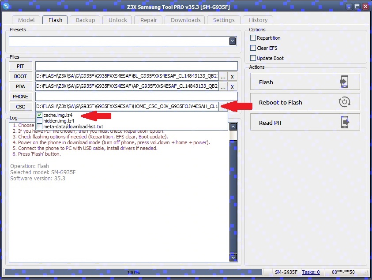Open the Presets dropdown arrow

pyautogui.click(x=233, y=41)
